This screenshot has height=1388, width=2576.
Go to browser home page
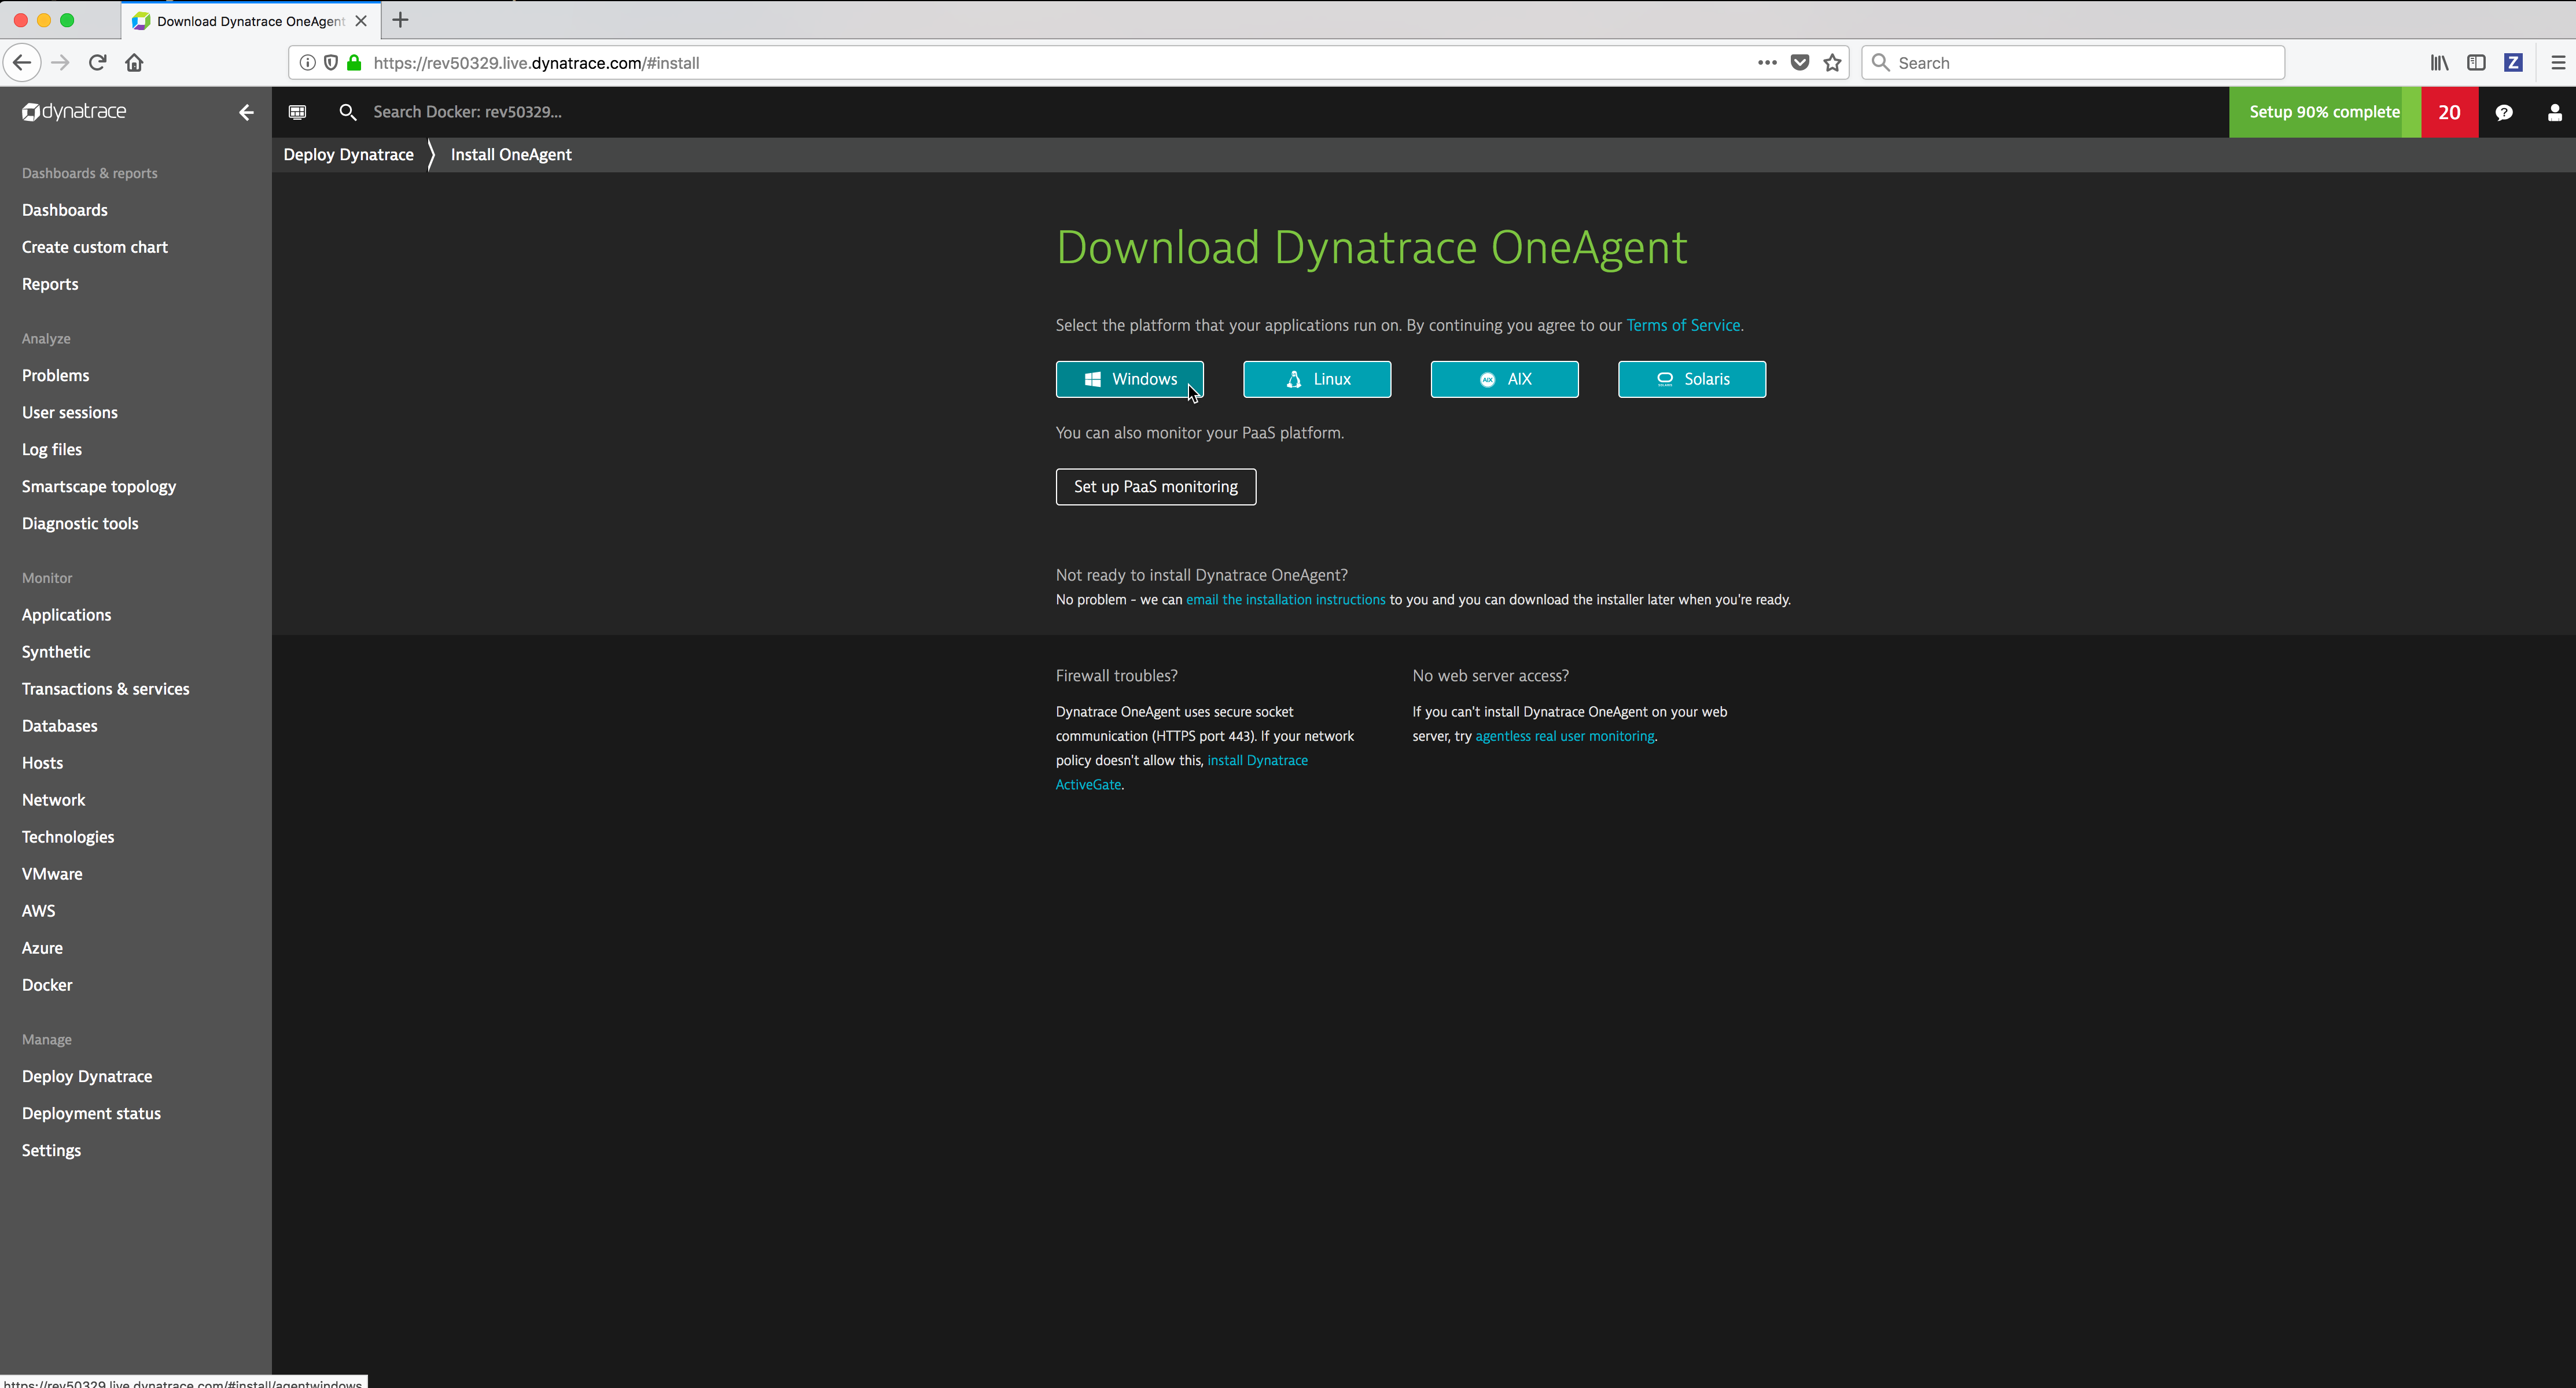click(x=134, y=62)
